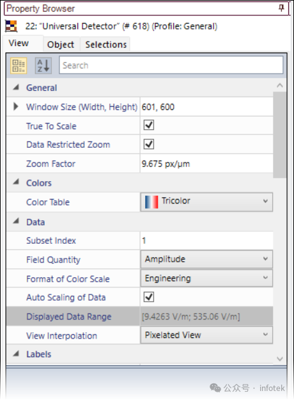
Task: Click the Universal Detector document icon
Action: pos(12,26)
